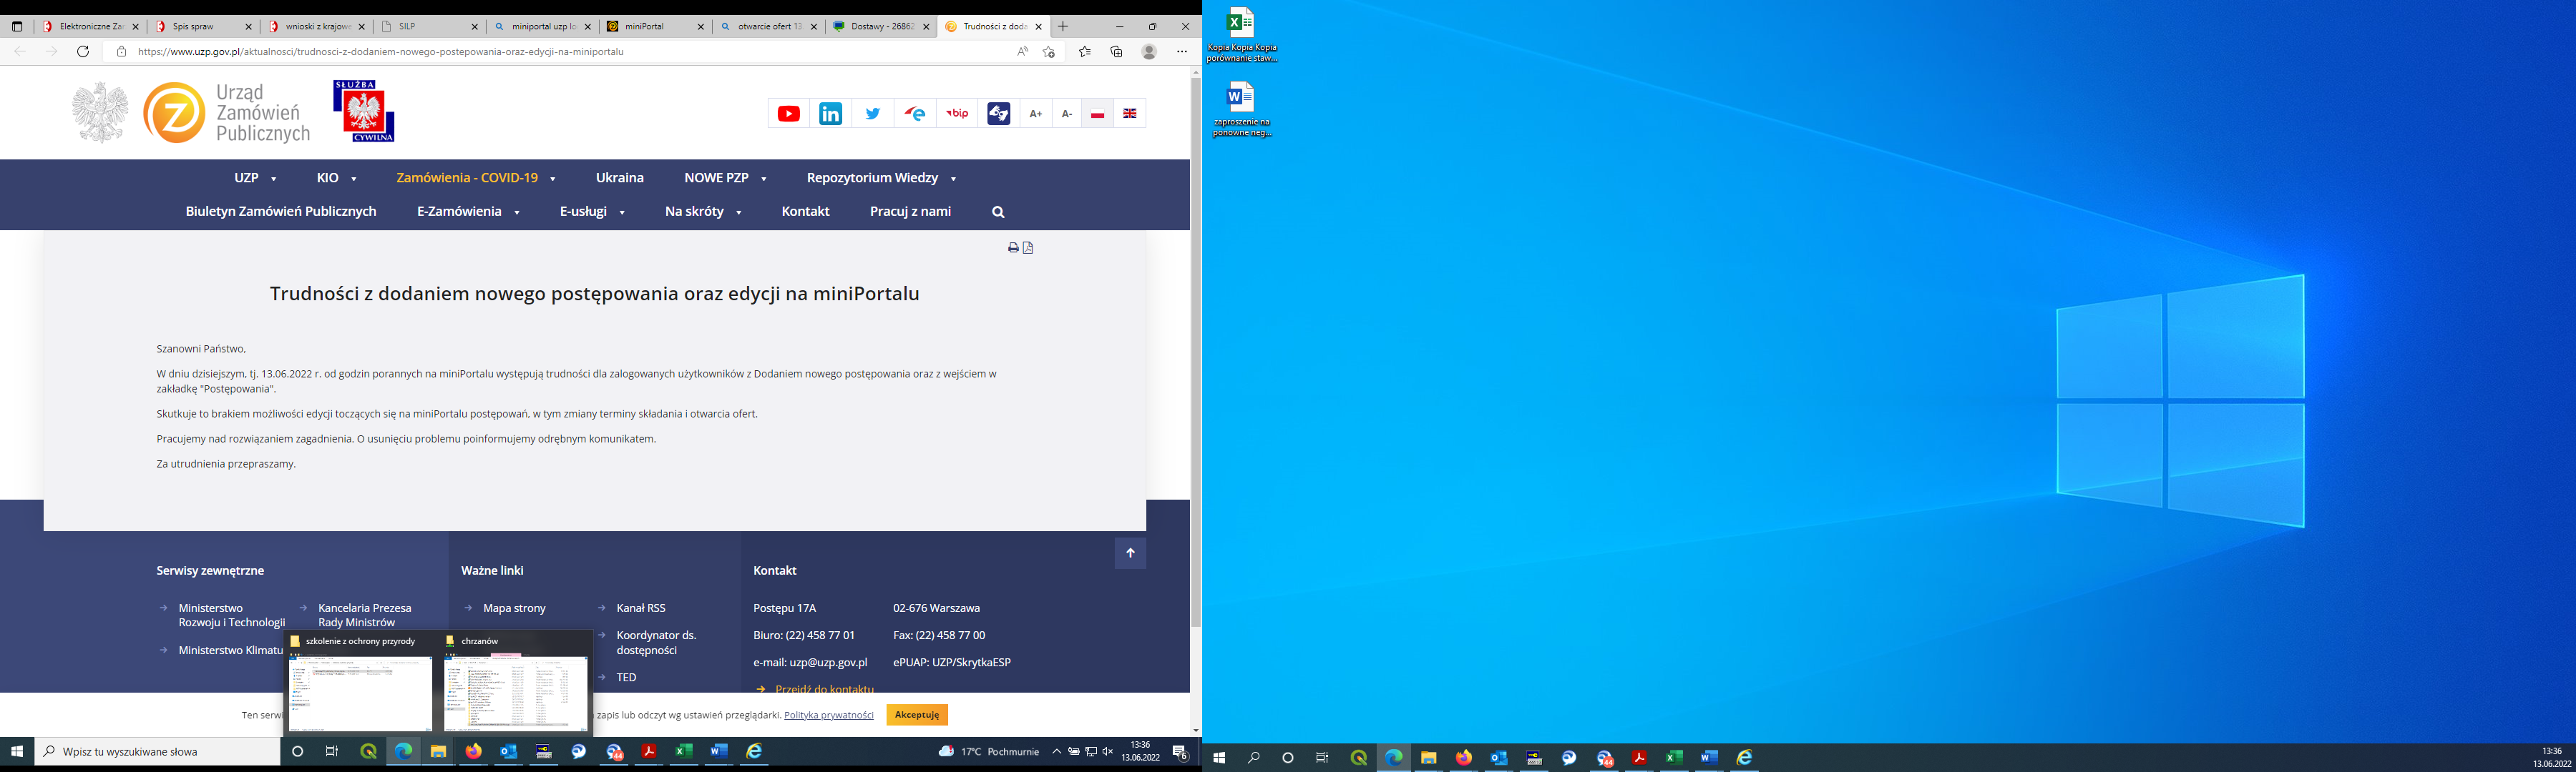
Task: Open the UZP YouTube channel icon
Action: click(788, 114)
